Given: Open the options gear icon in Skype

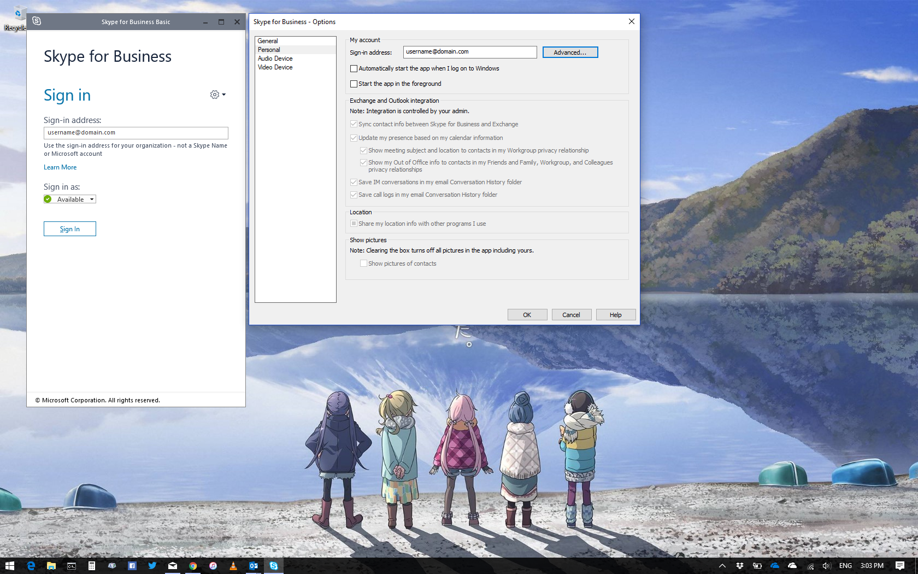Looking at the screenshot, I should [x=215, y=95].
